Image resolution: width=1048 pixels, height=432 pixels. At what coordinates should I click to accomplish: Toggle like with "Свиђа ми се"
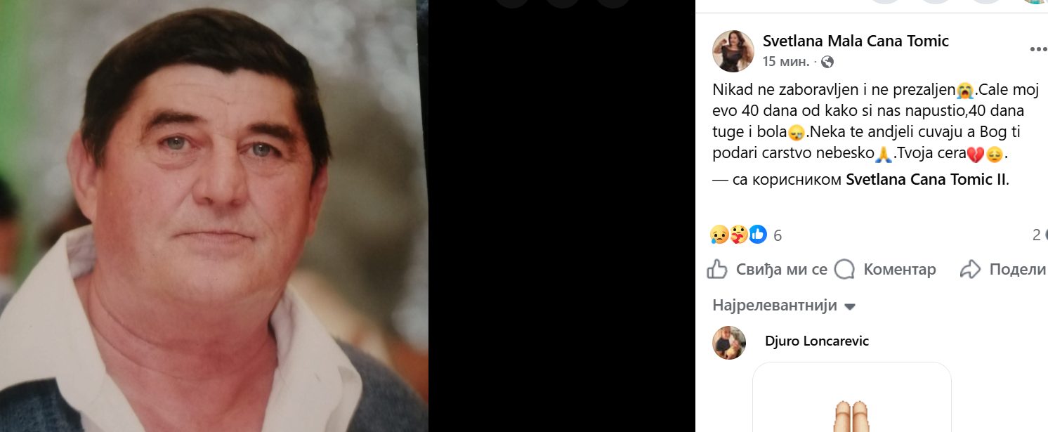pyautogui.click(x=767, y=269)
